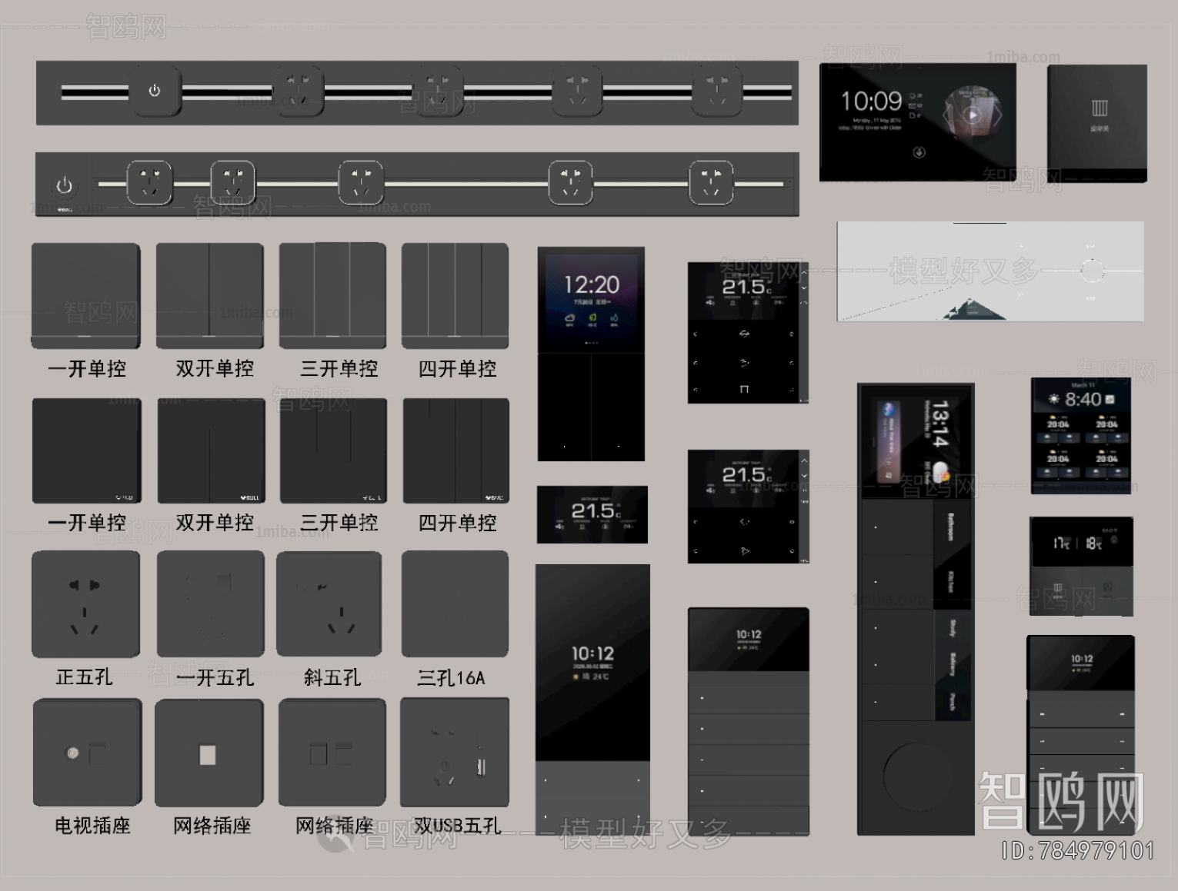The image size is (1178, 891).
Task: Select the 正五孔 five-hole socket
Action: pos(85,604)
